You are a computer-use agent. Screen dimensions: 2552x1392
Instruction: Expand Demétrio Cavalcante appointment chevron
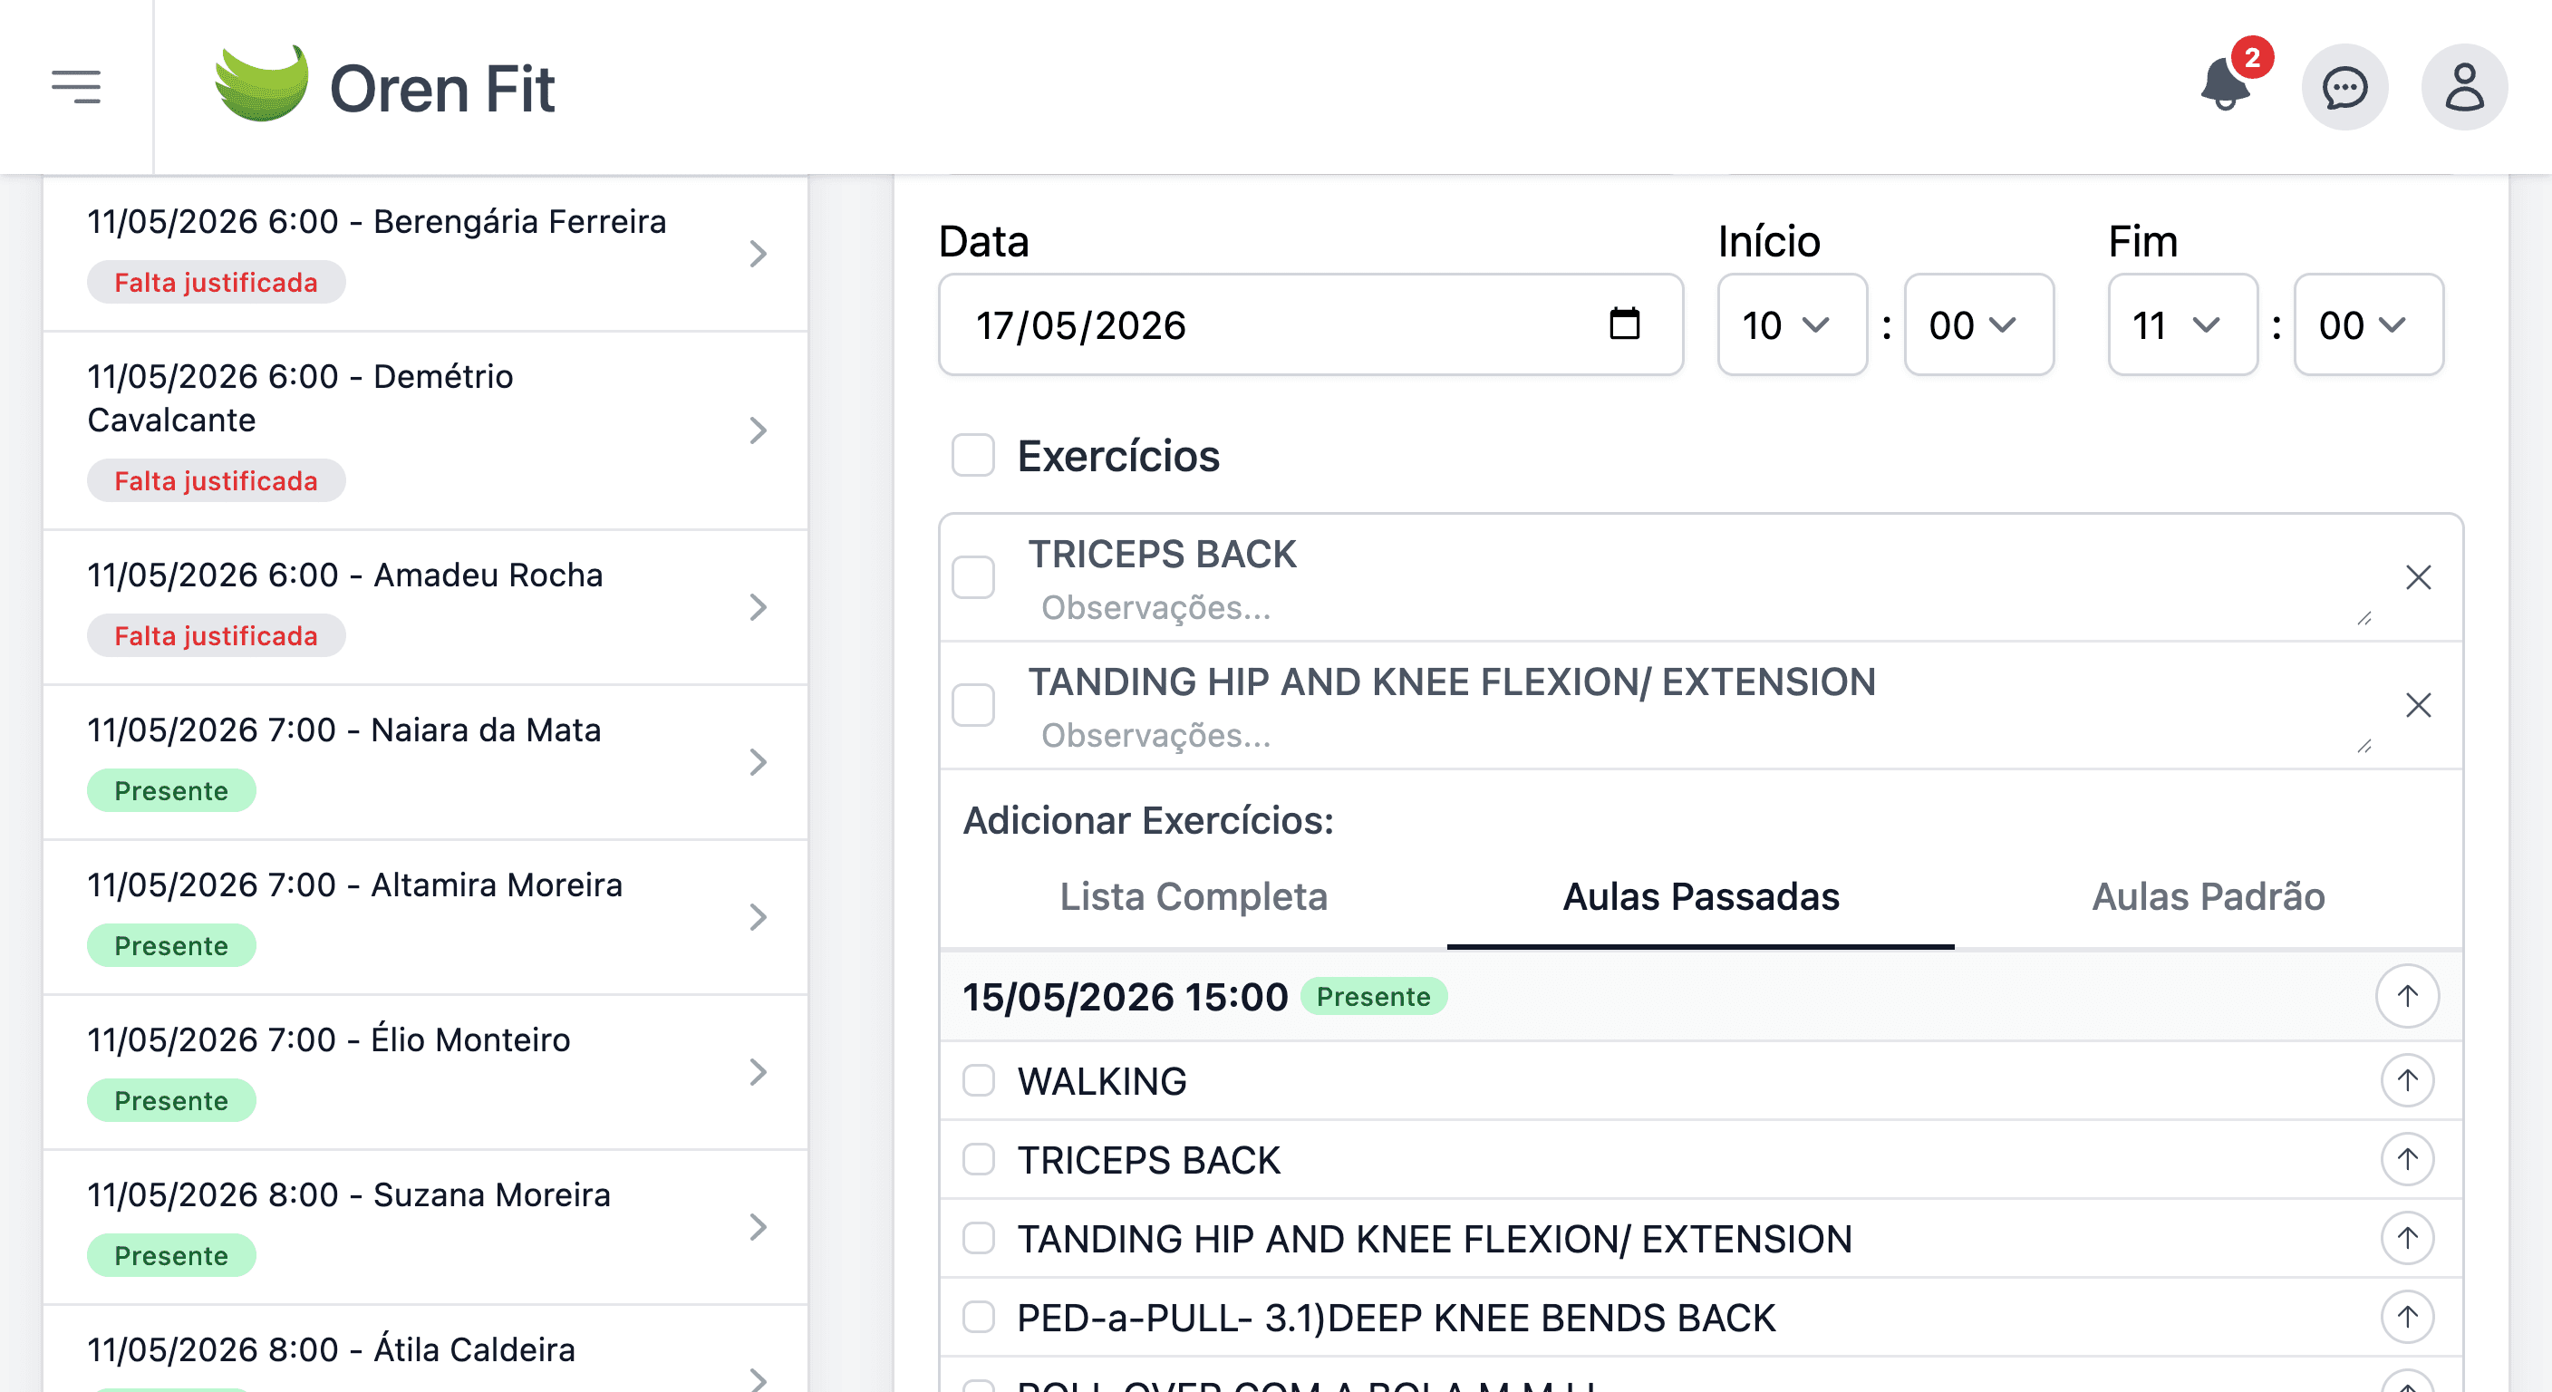pyautogui.click(x=758, y=430)
